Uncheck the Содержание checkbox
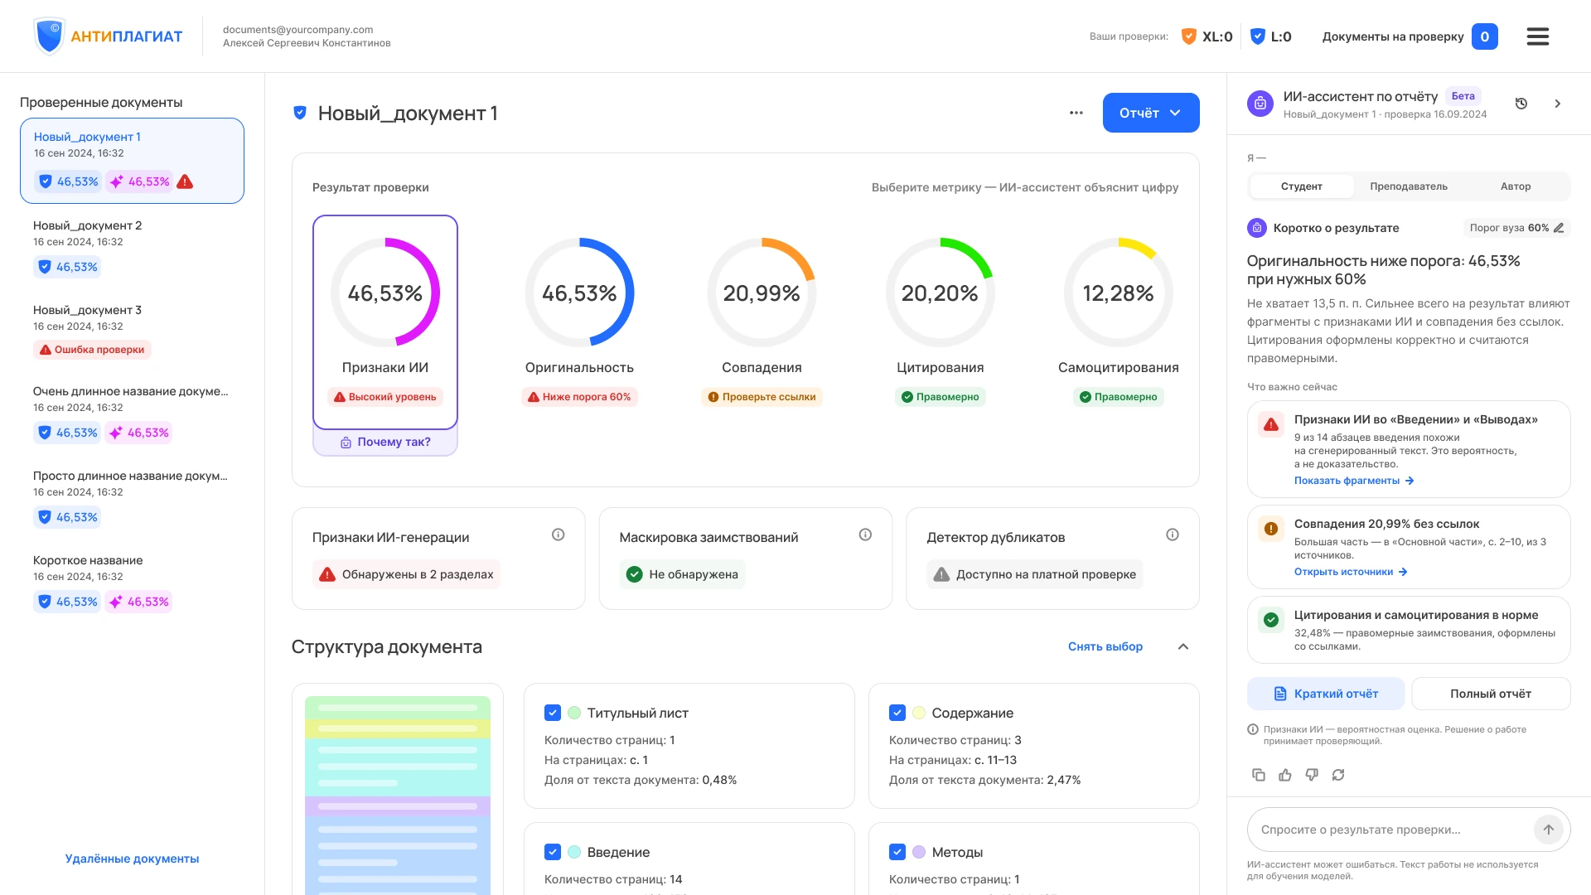1591x895 pixels. (x=897, y=713)
